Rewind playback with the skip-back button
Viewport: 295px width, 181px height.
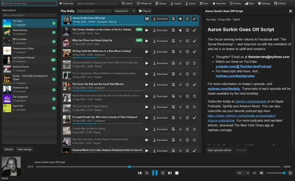tap(147, 173)
